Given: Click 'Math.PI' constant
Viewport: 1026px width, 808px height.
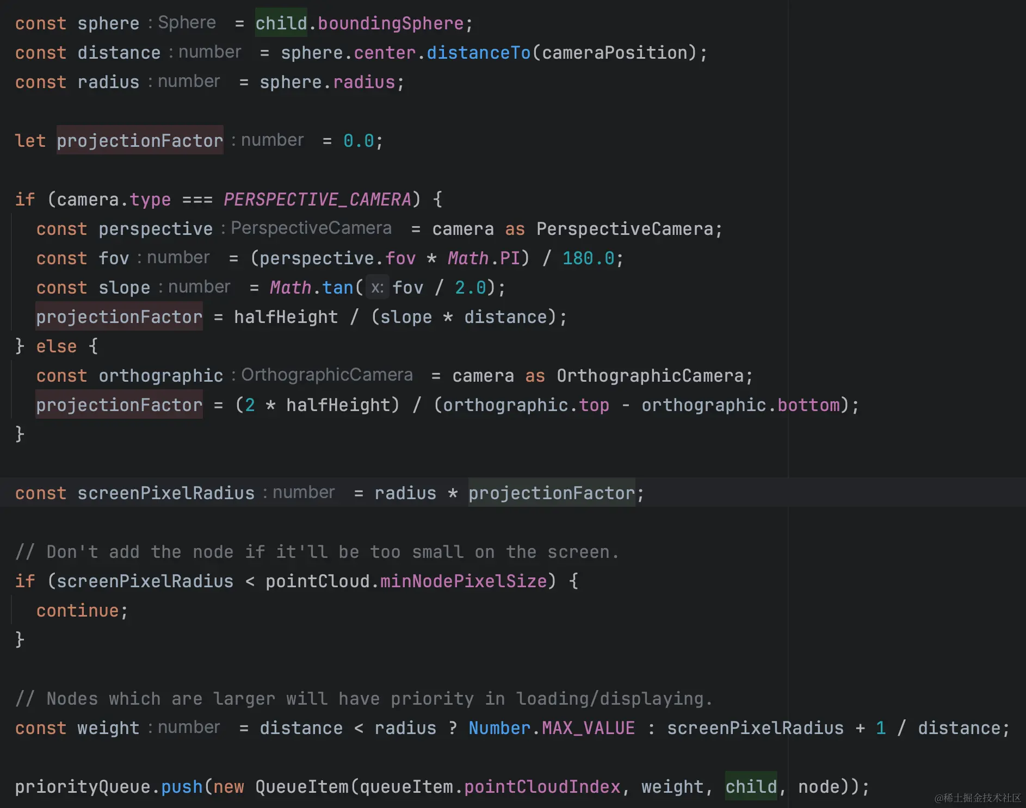Looking at the screenshot, I should click(484, 258).
